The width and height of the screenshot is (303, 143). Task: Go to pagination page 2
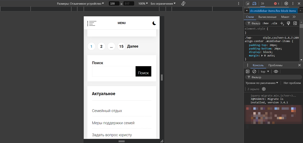[101, 46]
